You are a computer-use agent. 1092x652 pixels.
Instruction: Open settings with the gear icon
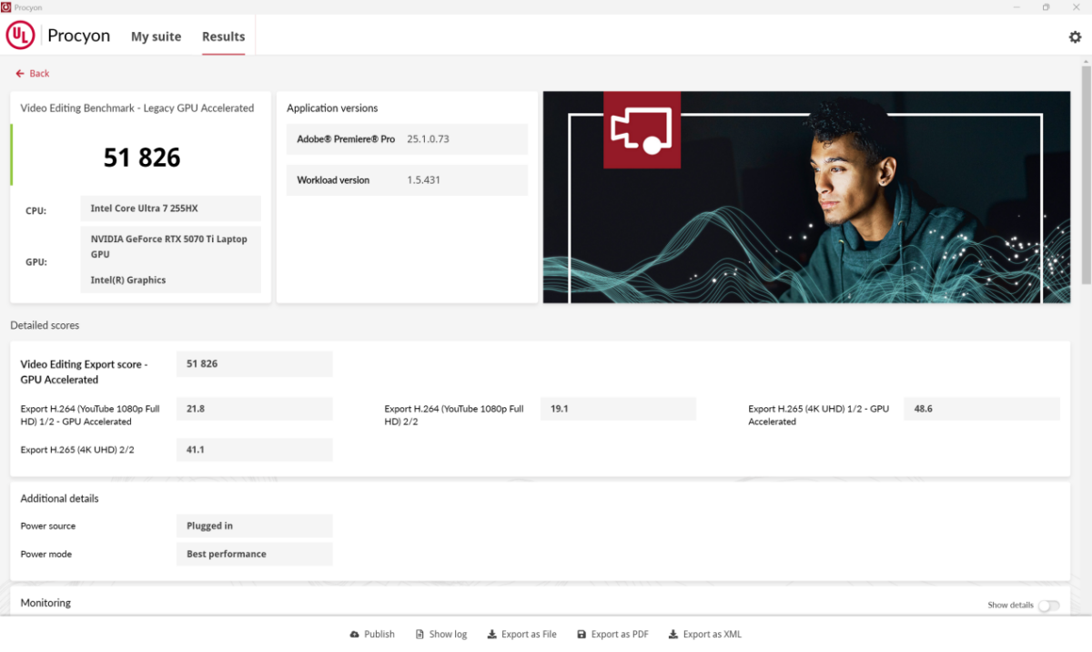click(1075, 37)
